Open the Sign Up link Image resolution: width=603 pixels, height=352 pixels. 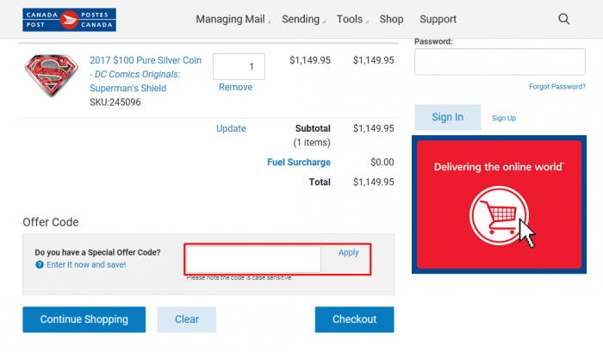pyautogui.click(x=504, y=118)
